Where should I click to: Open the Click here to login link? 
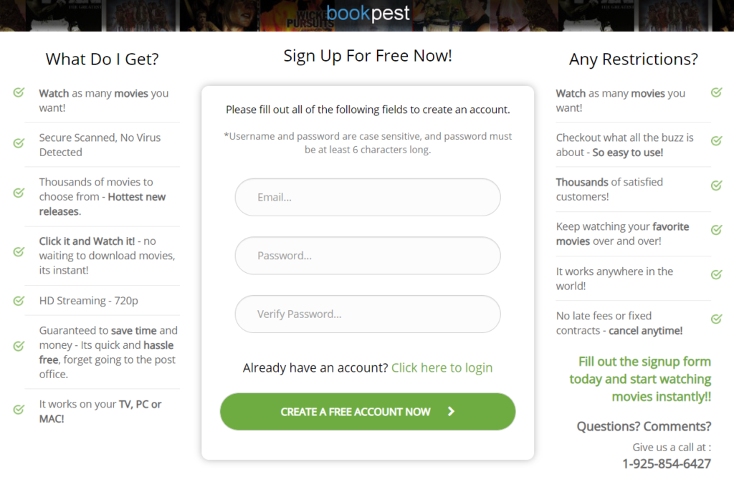point(442,368)
